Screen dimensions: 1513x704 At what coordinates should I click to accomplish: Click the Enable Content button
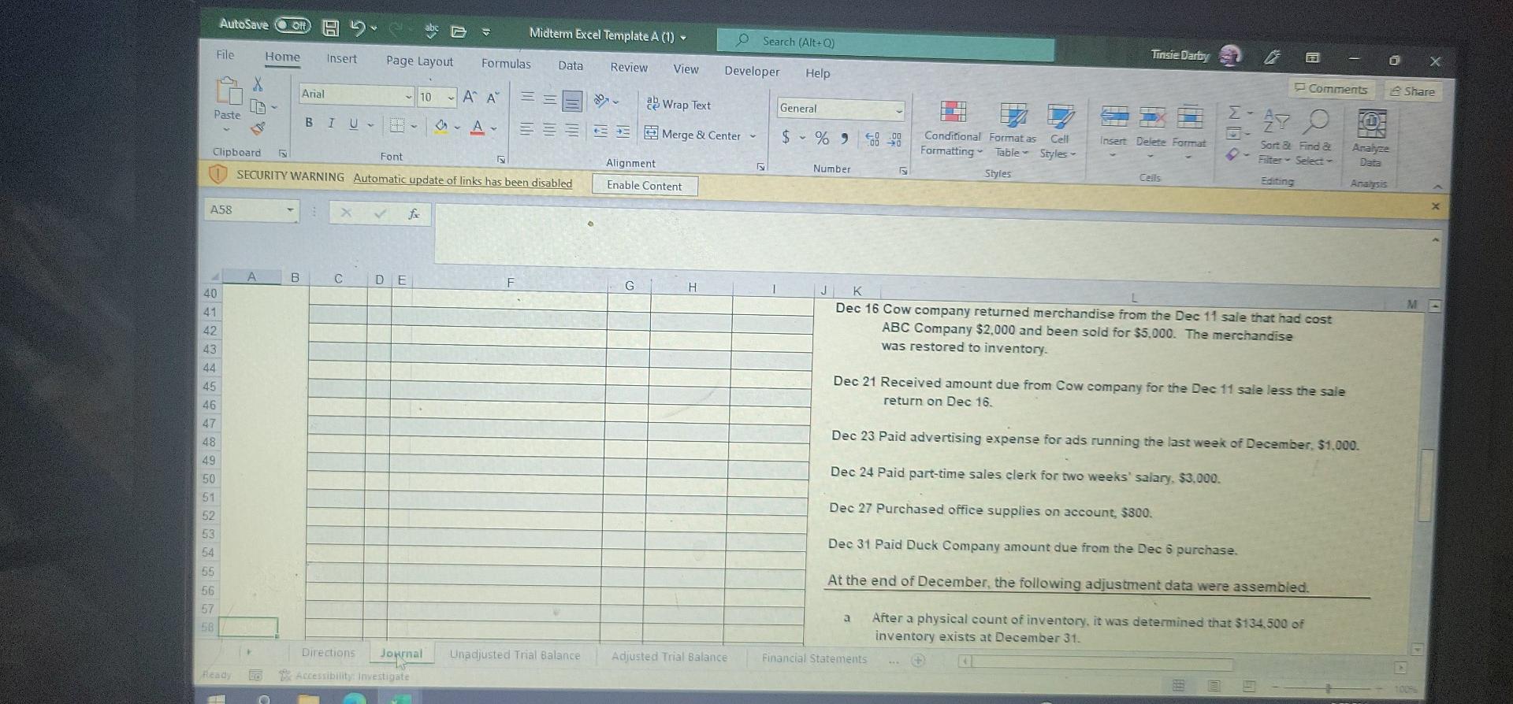coord(645,186)
